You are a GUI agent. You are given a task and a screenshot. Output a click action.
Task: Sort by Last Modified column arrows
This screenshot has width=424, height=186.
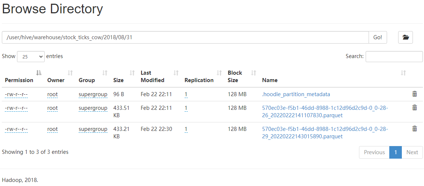(176, 72)
